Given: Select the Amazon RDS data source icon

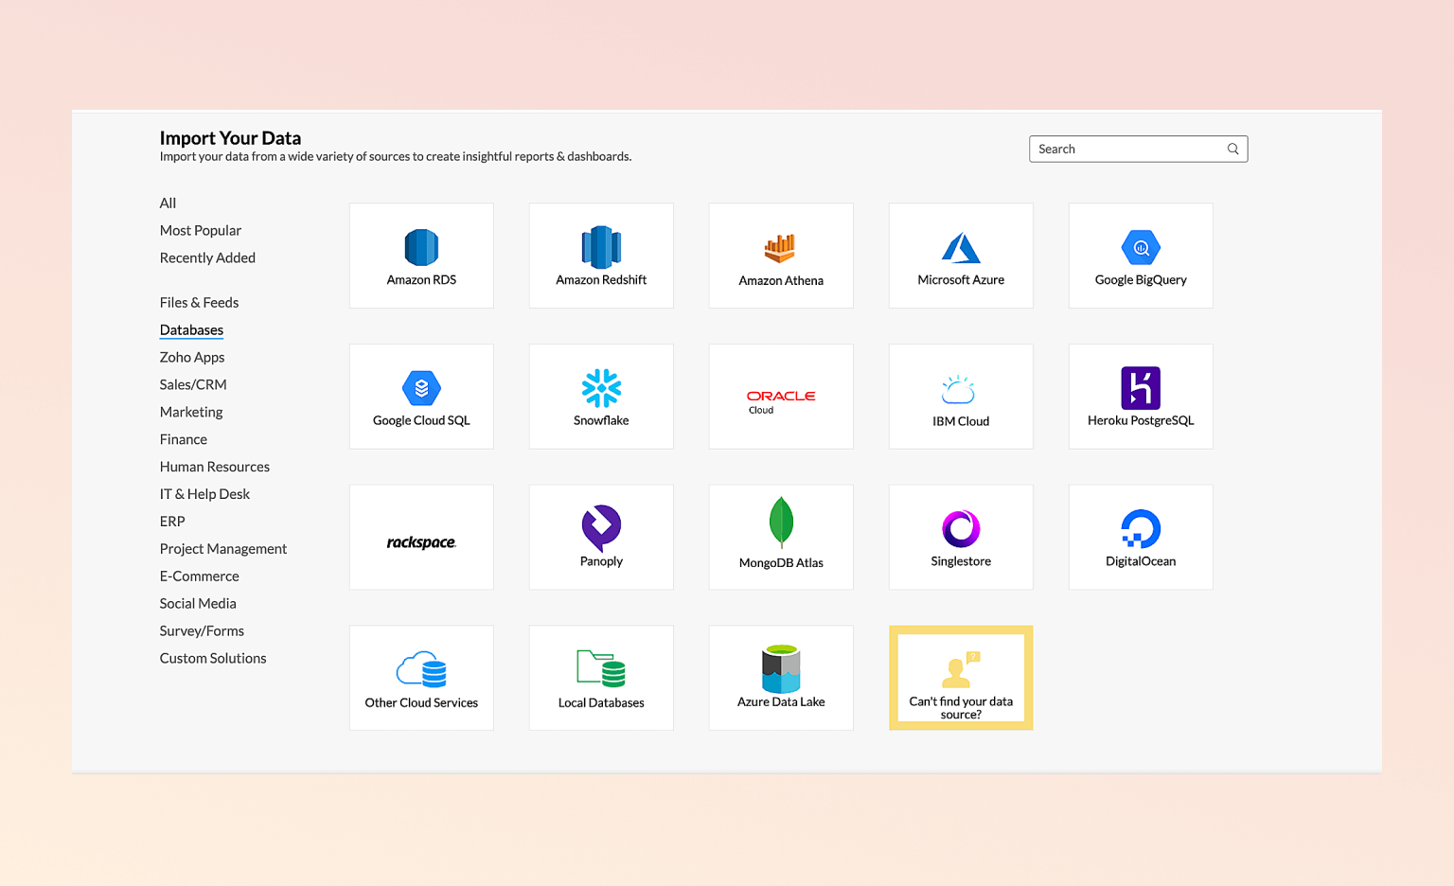Looking at the screenshot, I should pos(421,248).
